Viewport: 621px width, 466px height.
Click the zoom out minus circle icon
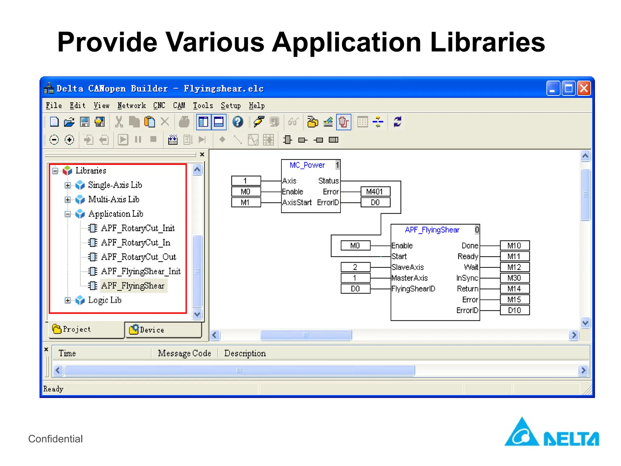tap(54, 140)
